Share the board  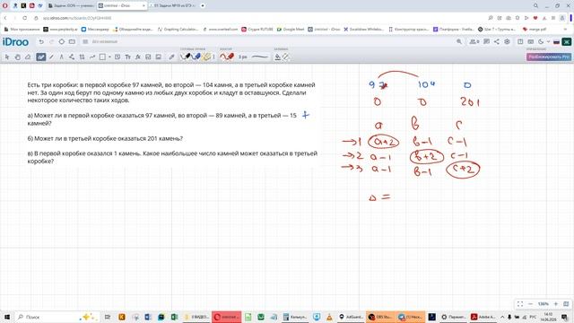click(496, 42)
